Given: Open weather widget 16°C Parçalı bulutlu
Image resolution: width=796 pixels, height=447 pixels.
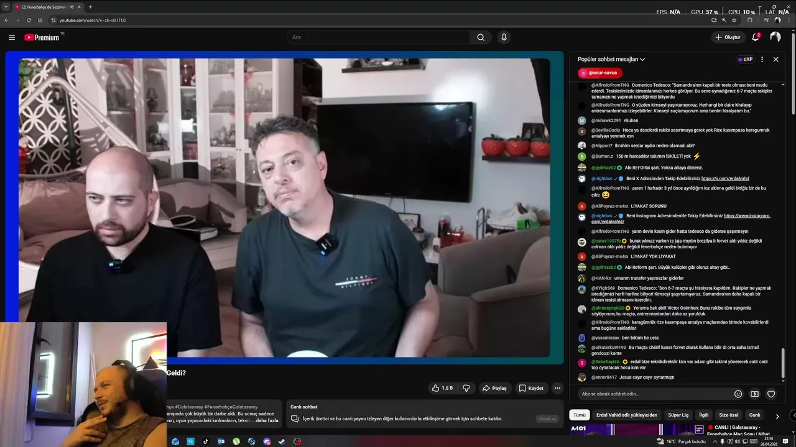Looking at the screenshot, I should [x=681, y=441].
